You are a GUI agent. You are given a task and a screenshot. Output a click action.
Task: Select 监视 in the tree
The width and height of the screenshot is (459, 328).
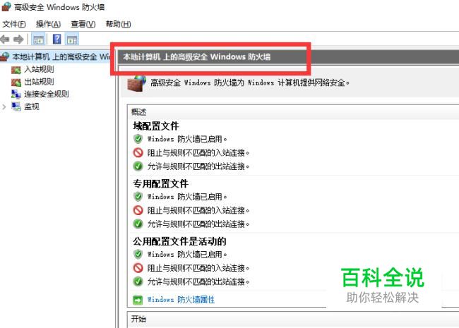(x=32, y=107)
